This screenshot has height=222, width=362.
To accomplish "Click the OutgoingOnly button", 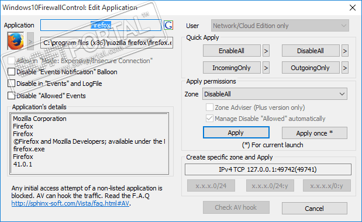I will [311, 68].
